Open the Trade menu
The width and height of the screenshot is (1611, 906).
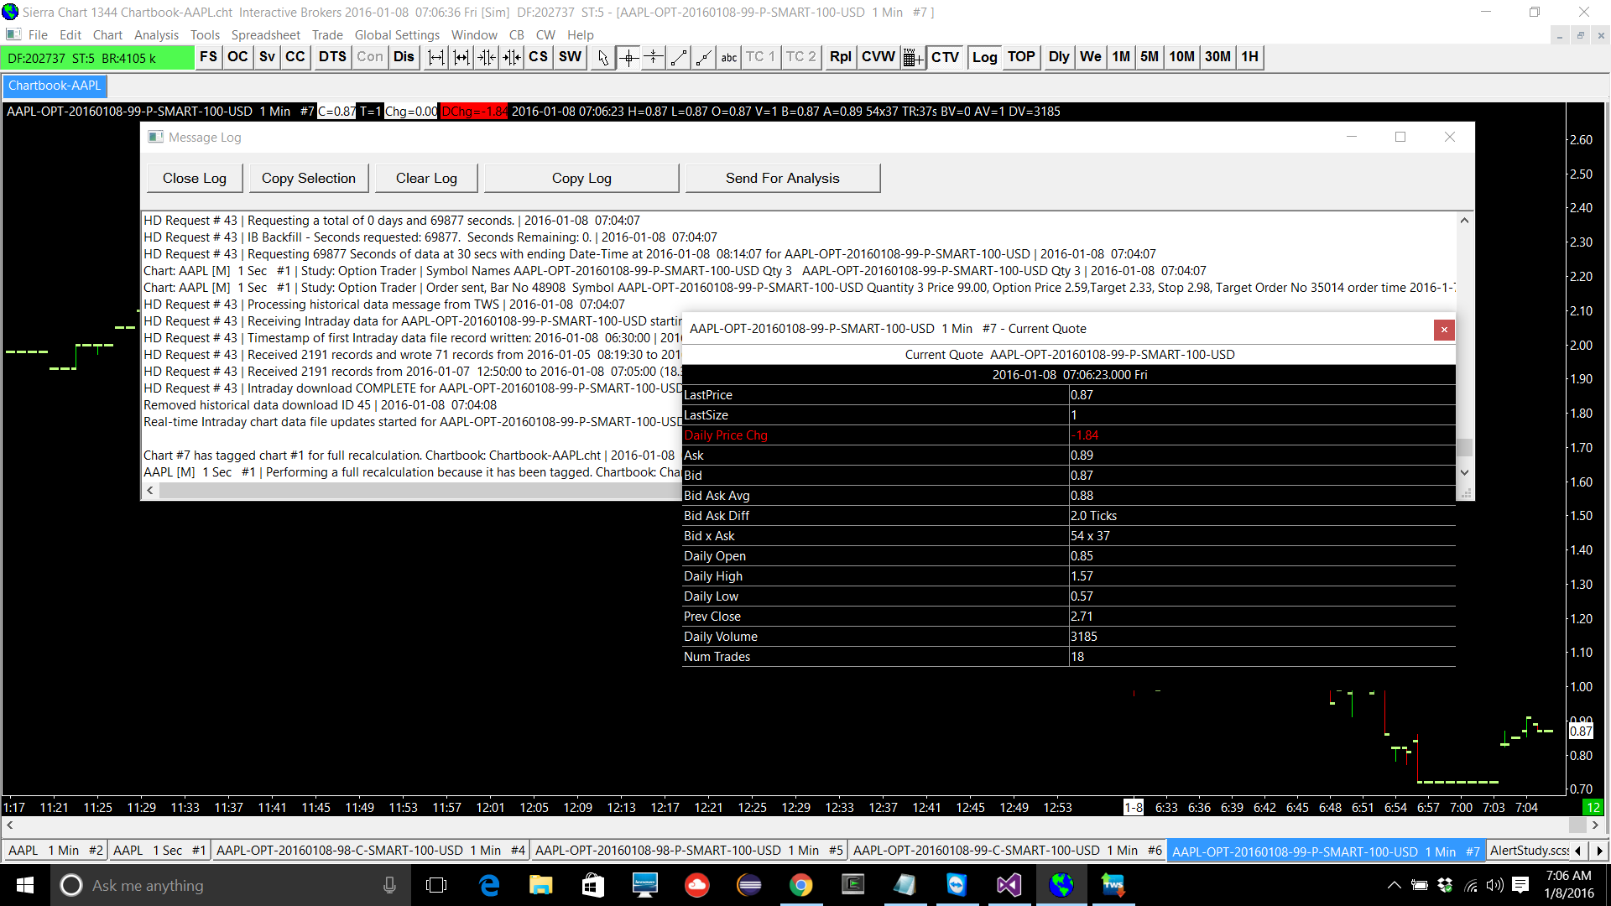[x=327, y=35]
